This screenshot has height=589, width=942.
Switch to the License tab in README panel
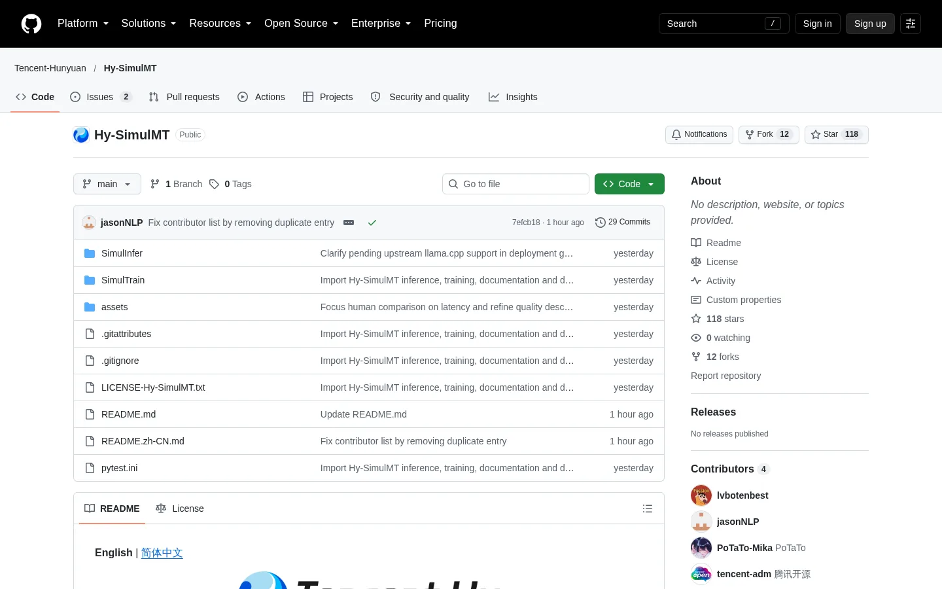[180, 509]
